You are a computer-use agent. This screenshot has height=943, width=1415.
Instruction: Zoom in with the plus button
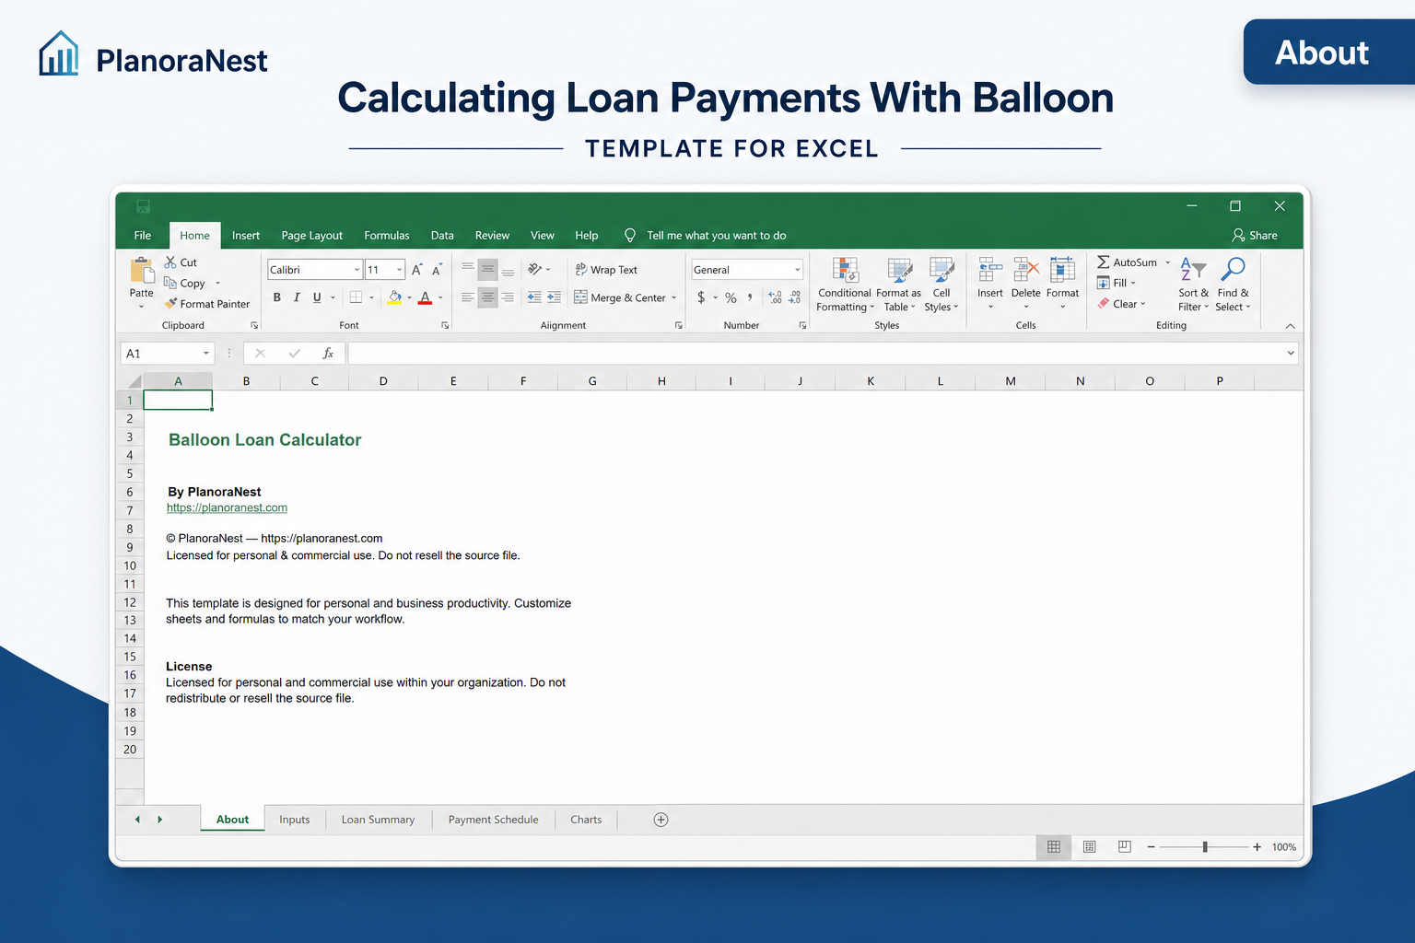click(1257, 846)
